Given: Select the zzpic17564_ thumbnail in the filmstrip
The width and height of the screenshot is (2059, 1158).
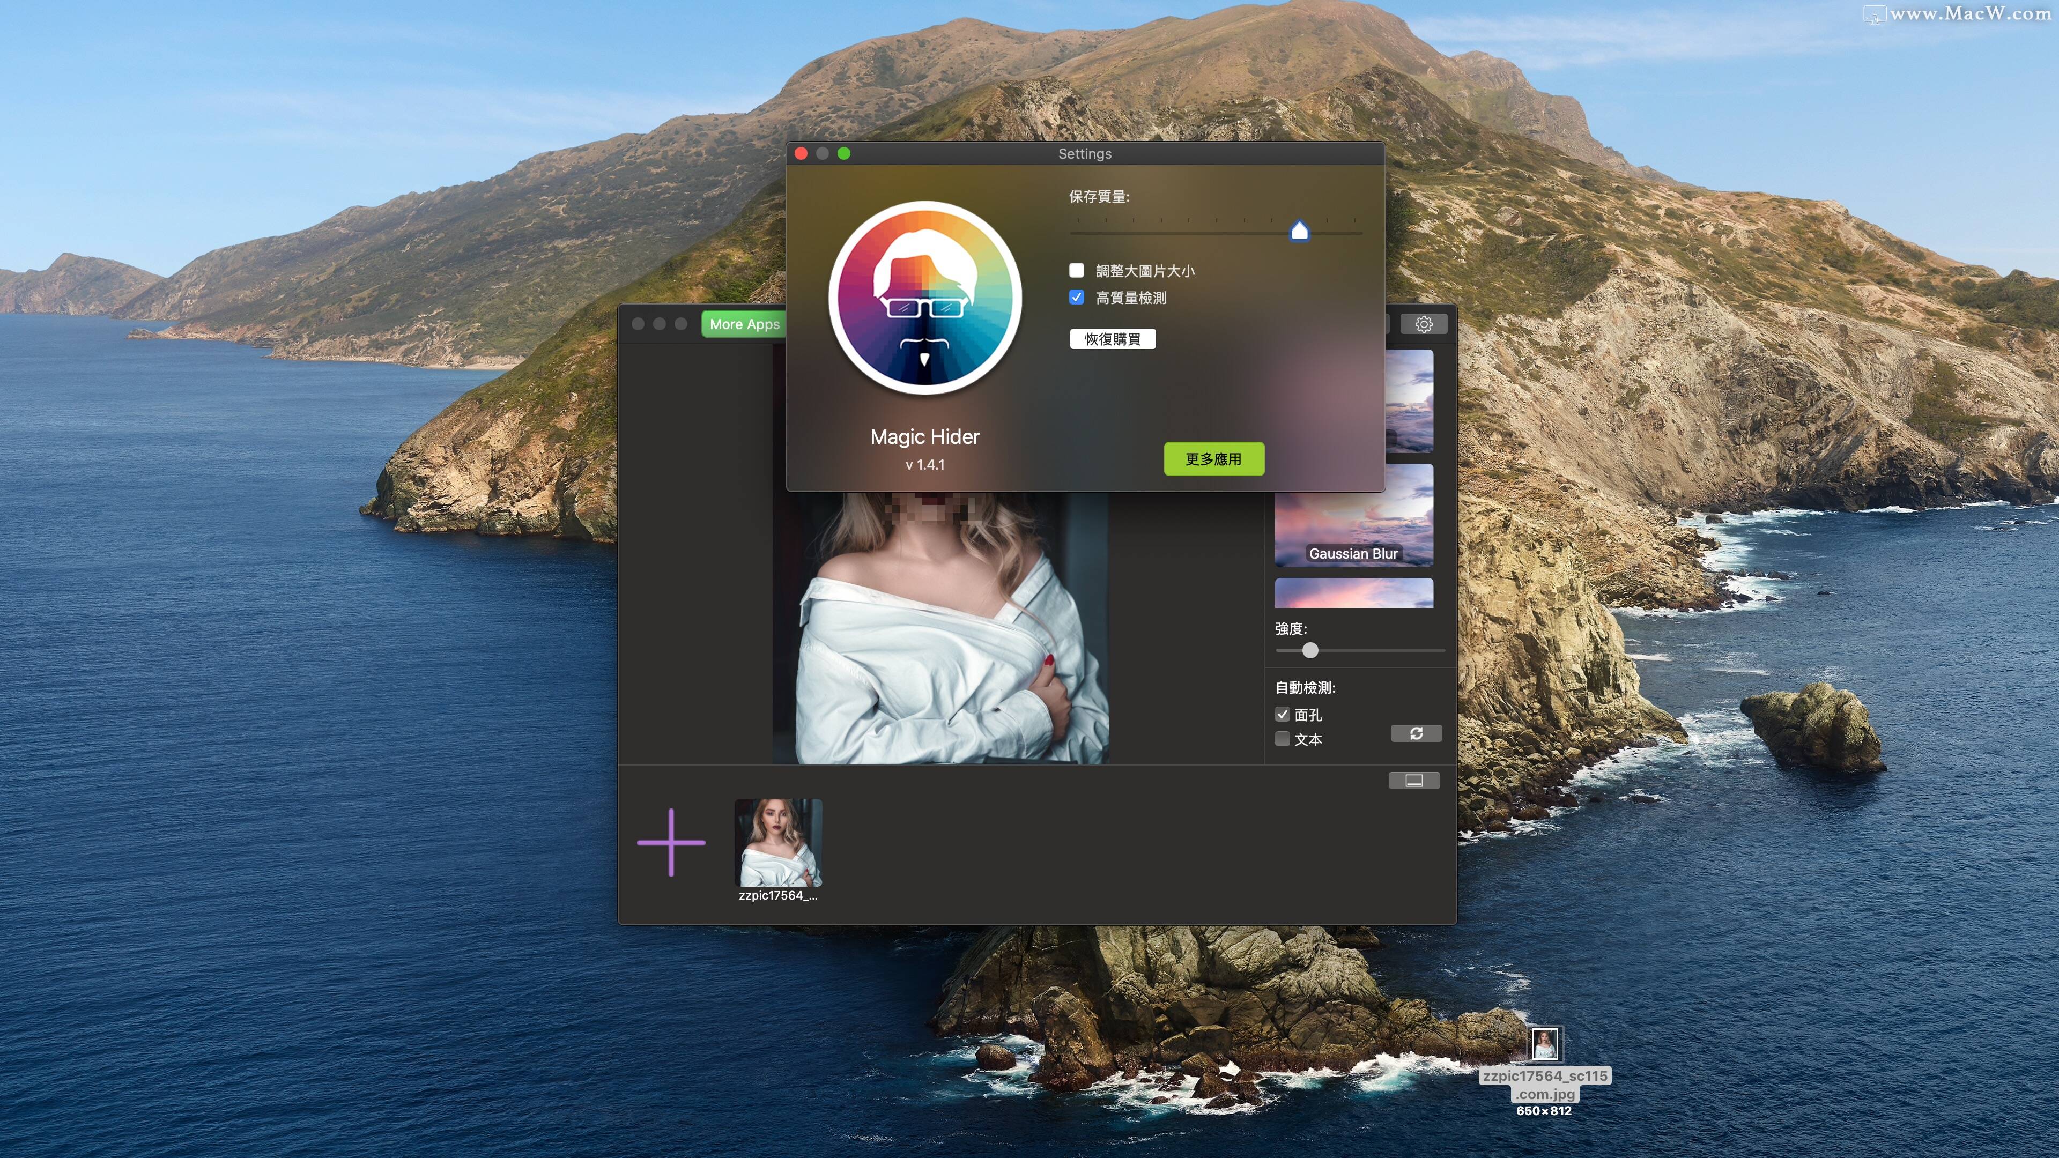Looking at the screenshot, I should [x=777, y=842].
